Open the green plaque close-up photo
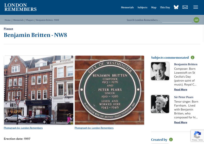The image size is (204, 144). pyautogui.click(x=109, y=90)
